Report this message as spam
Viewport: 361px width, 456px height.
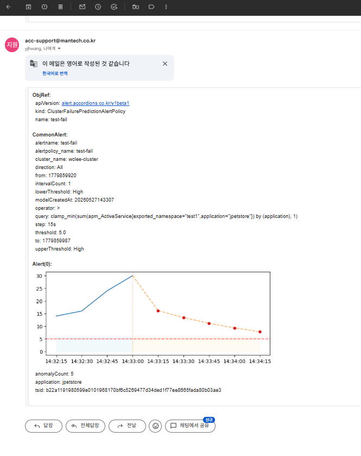click(45, 7)
